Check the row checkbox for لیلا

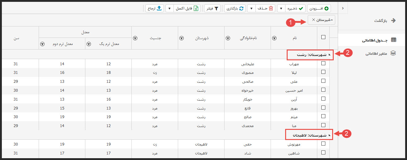pyautogui.click(x=323, y=72)
